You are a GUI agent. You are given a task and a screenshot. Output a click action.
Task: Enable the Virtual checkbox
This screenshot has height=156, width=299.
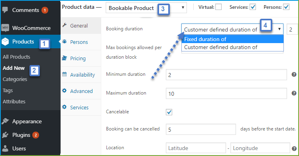point(218,7)
